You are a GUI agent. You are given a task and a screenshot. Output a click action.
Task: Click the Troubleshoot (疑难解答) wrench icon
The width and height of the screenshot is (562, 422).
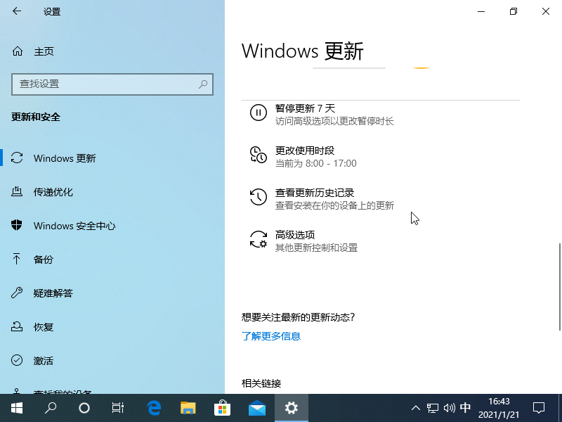(x=18, y=293)
